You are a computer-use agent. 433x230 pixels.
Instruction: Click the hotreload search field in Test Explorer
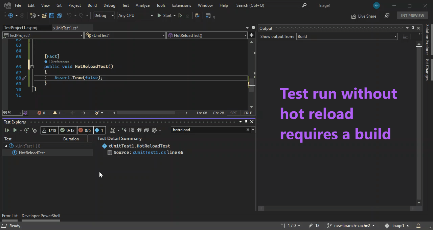tap(208, 130)
